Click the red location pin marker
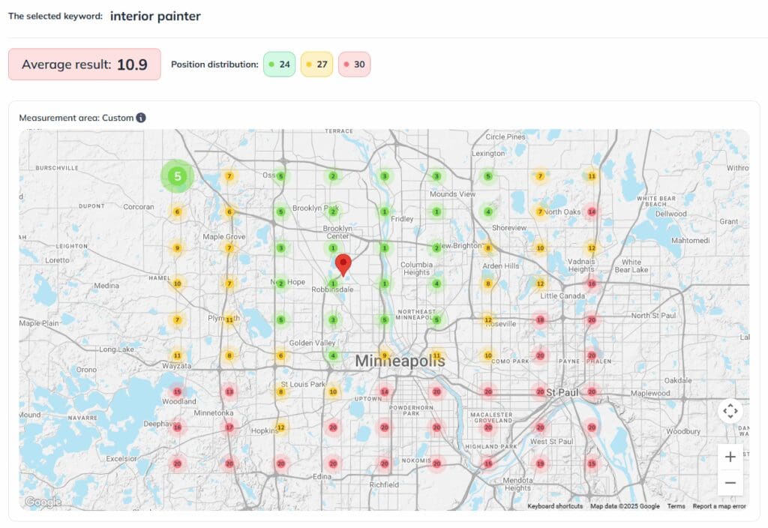This screenshot has height=528, width=768. (343, 265)
